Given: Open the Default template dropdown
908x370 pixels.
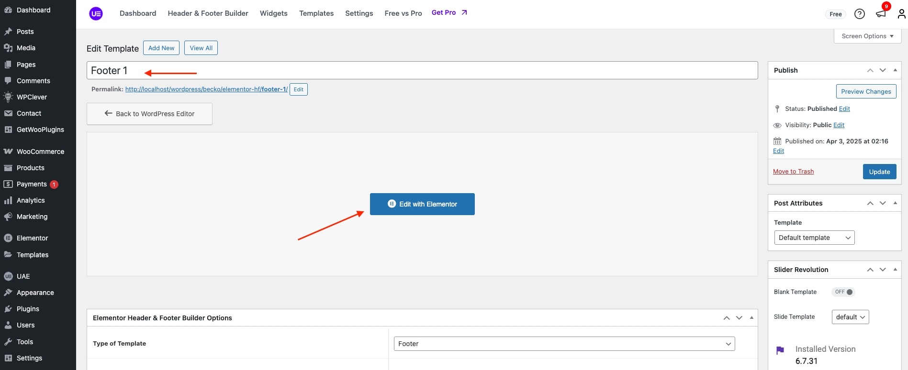Looking at the screenshot, I should click(814, 238).
